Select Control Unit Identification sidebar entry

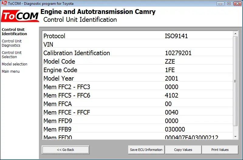pos(14,32)
